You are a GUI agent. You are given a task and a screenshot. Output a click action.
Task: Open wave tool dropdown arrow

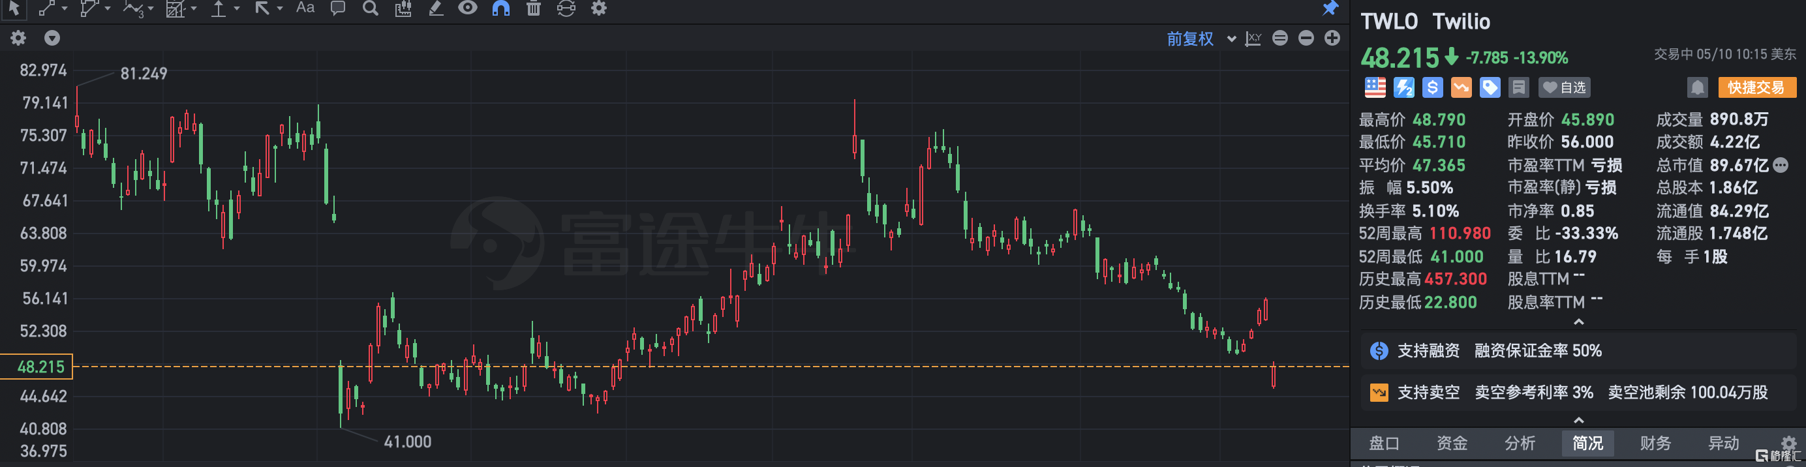click(x=150, y=8)
